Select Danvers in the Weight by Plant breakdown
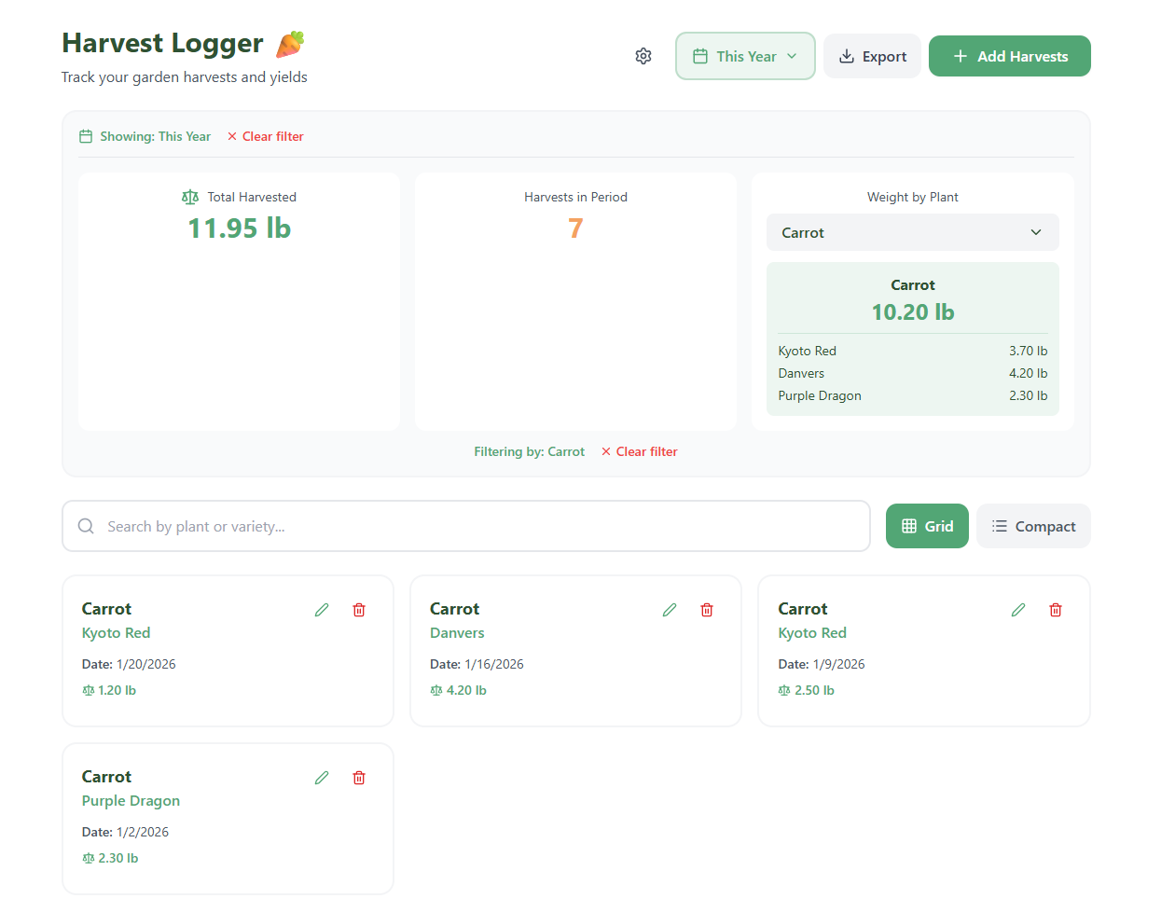The image size is (1175, 912). coord(801,373)
